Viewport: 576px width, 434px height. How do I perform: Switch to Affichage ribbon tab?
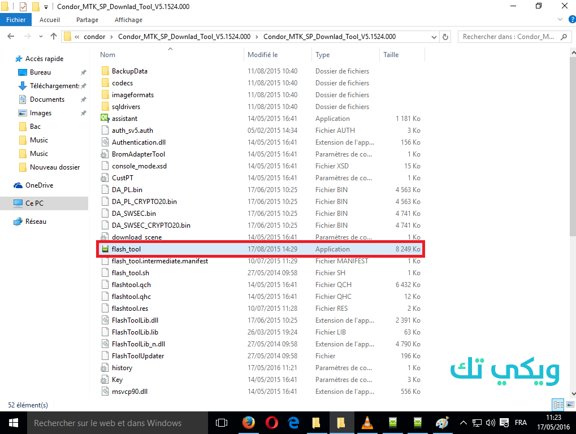pyautogui.click(x=128, y=20)
